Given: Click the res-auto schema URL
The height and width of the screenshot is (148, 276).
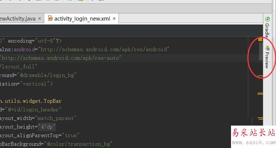Looking at the screenshot, I should [x=60, y=58].
